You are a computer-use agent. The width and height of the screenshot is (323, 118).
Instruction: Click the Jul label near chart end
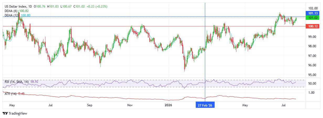click(x=283, y=105)
